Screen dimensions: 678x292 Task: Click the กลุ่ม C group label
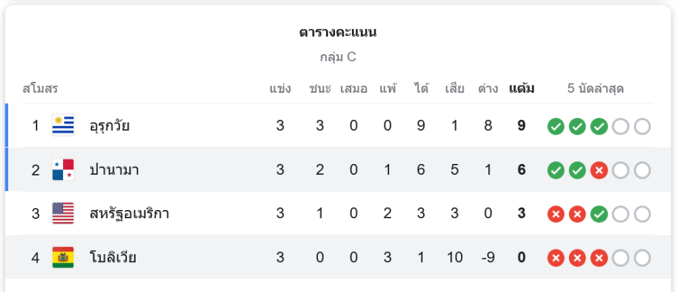(338, 57)
